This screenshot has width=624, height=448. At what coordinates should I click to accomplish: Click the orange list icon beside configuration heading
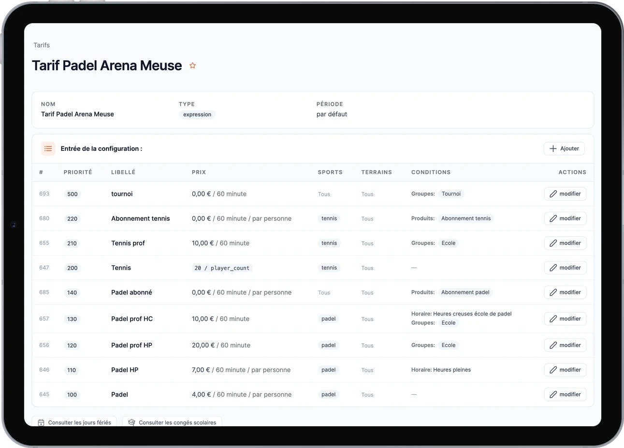click(x=48, y=149)
